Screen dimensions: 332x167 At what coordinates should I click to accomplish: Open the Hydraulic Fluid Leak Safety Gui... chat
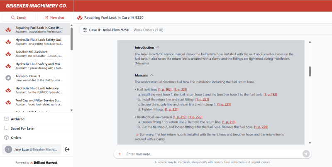35,42
